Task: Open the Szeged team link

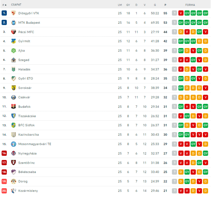Action: coord(24,60)
